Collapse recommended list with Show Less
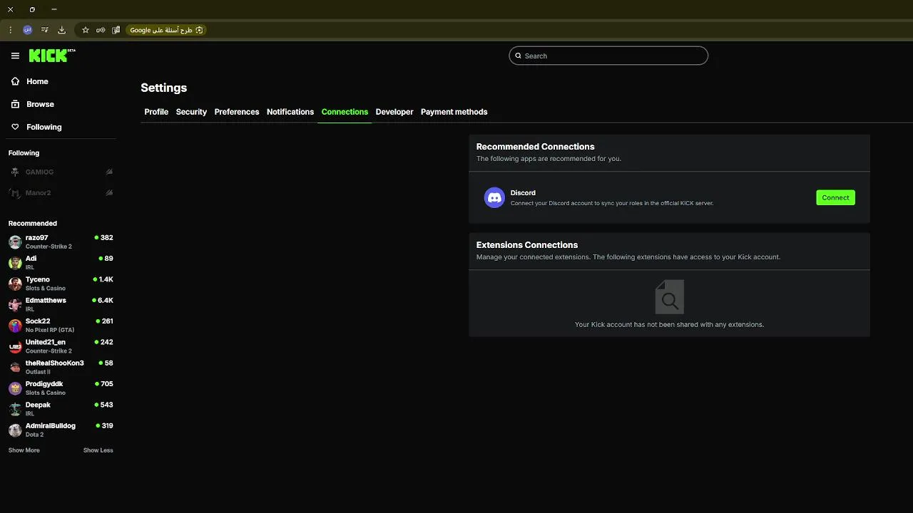 98,450
